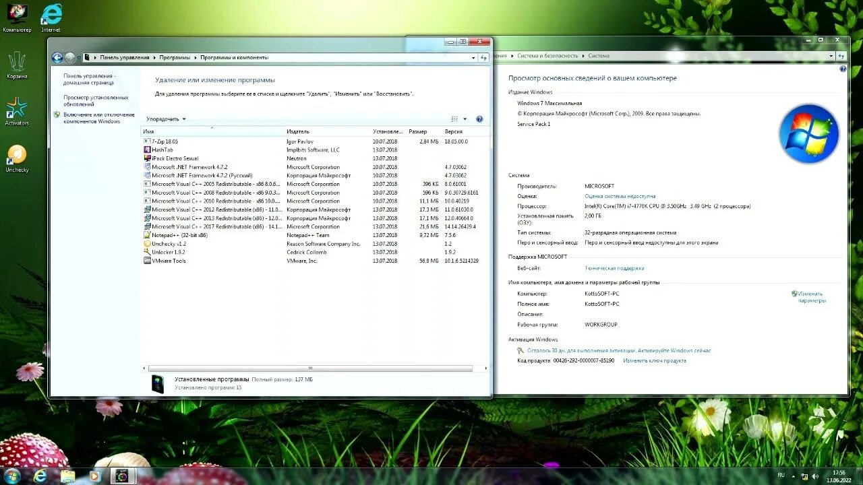Click the Forward arrow in Programs window
Screen dimensions: 863x485
[70, 58]
